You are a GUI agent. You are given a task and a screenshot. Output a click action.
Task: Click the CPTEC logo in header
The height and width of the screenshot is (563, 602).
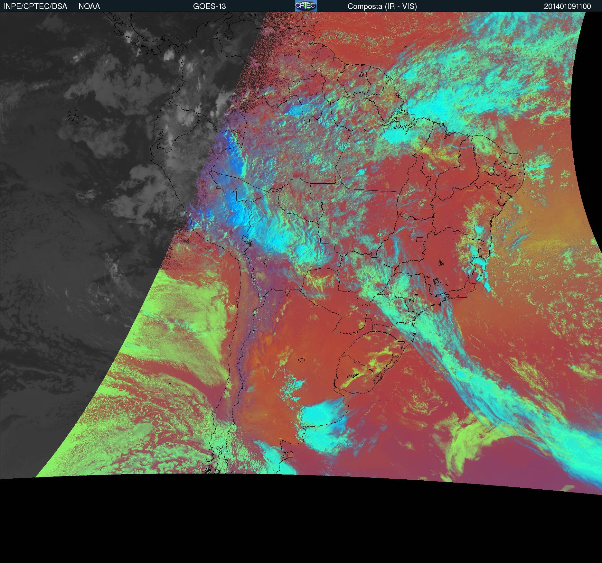coord(306,6)
